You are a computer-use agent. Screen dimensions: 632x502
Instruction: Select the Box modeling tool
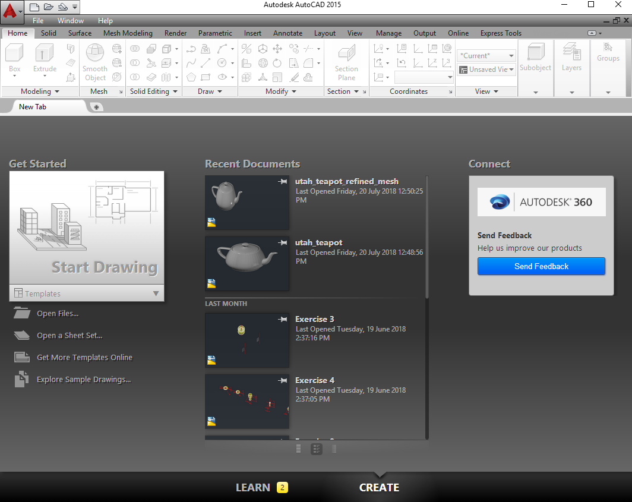click(x=14, y=59)
